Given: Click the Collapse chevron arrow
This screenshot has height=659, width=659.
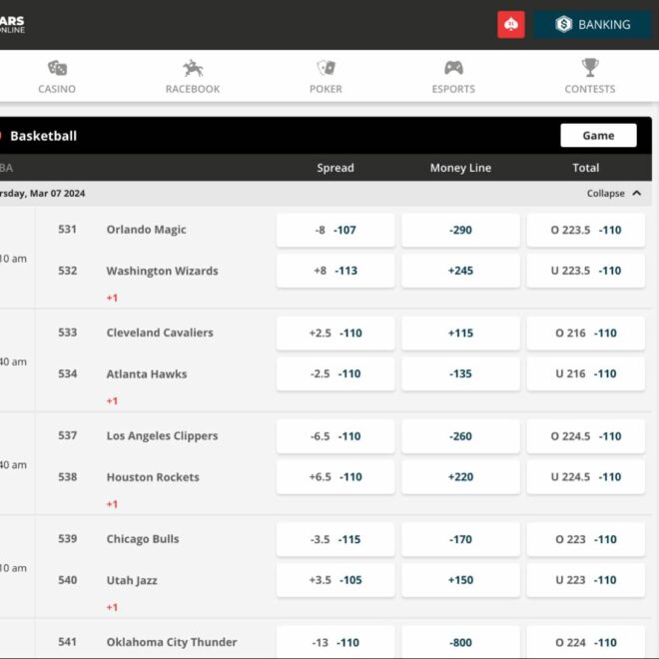Looking at the screenshot, I should point(637,194).
